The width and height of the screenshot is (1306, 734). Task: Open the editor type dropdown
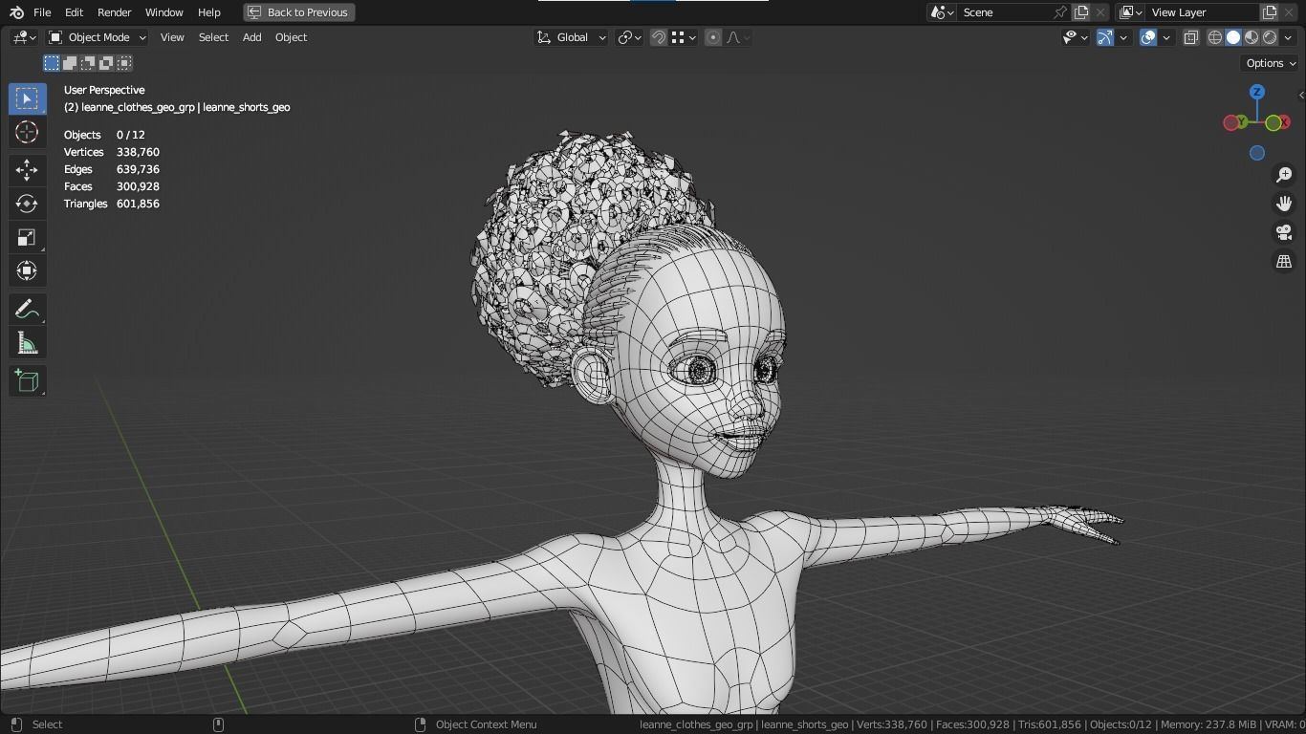click(24, 37)
